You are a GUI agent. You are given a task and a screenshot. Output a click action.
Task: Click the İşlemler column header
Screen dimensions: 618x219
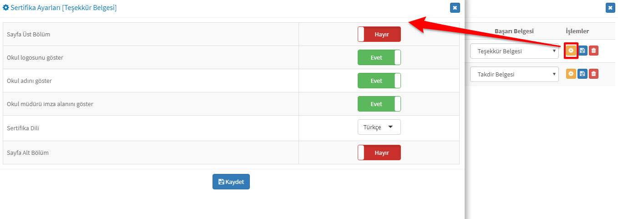point(577,31)
